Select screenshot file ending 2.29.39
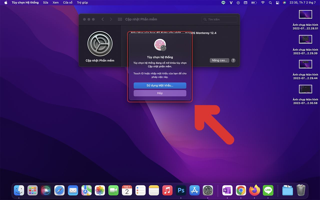The height and width of the screenshot is (200, 320). (x=305, y=44)
